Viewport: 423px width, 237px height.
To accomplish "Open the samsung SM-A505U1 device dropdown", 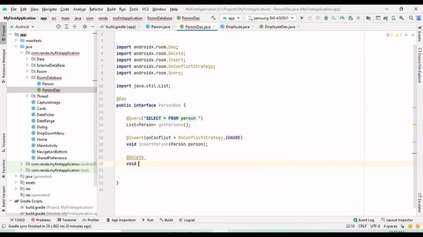I will click(270, 18).
